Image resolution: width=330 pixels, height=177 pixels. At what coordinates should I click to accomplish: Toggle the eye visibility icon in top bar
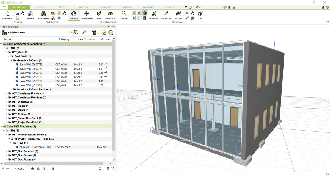[x=225, y=7]
